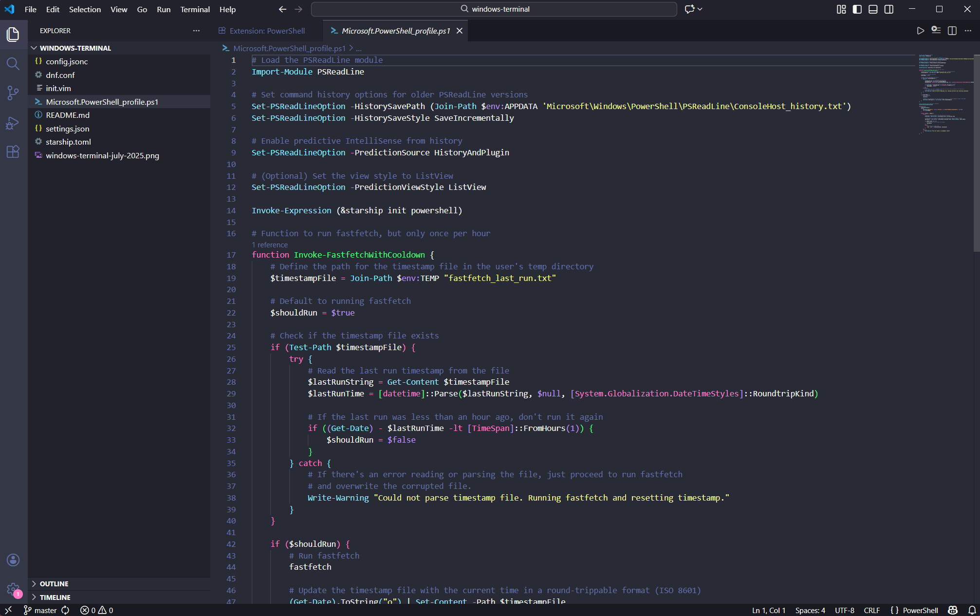Image resolution: width=980 pixels, height=616 pixels.
Task: Open the Accounts icon above the gear
Action: pyautogui.click(x=13, y=560)
